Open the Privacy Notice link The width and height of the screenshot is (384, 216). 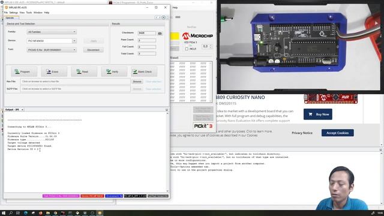[302, 133]
